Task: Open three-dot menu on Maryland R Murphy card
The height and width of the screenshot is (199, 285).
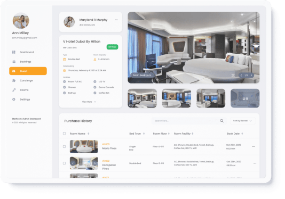Action: 116,20
